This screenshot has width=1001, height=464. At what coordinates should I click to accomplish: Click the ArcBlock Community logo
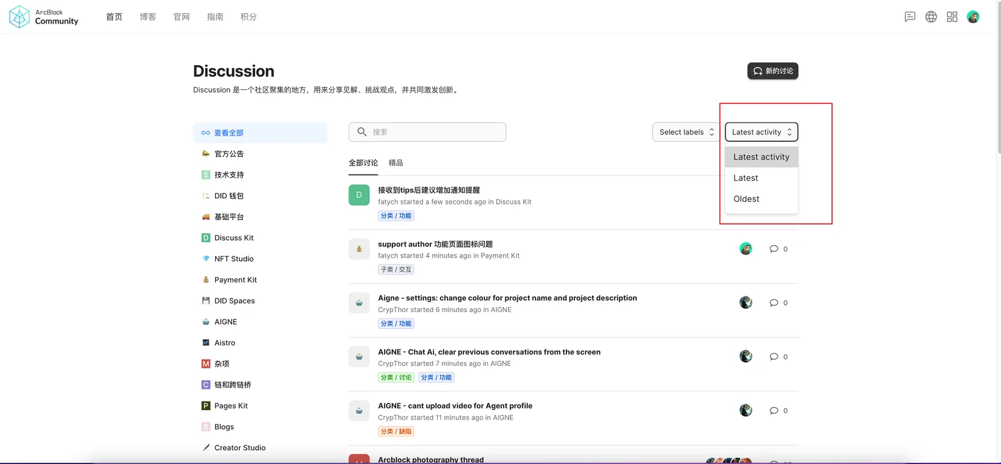[44, 17]
